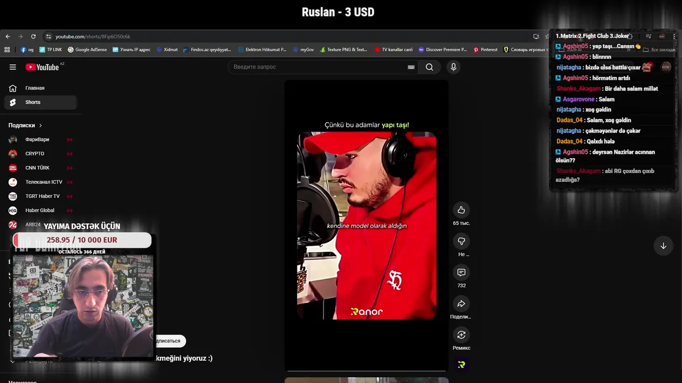The height and width of the screenshot is (383, 682).
Task: Go back with the browser back arrow
Action: 7,37
